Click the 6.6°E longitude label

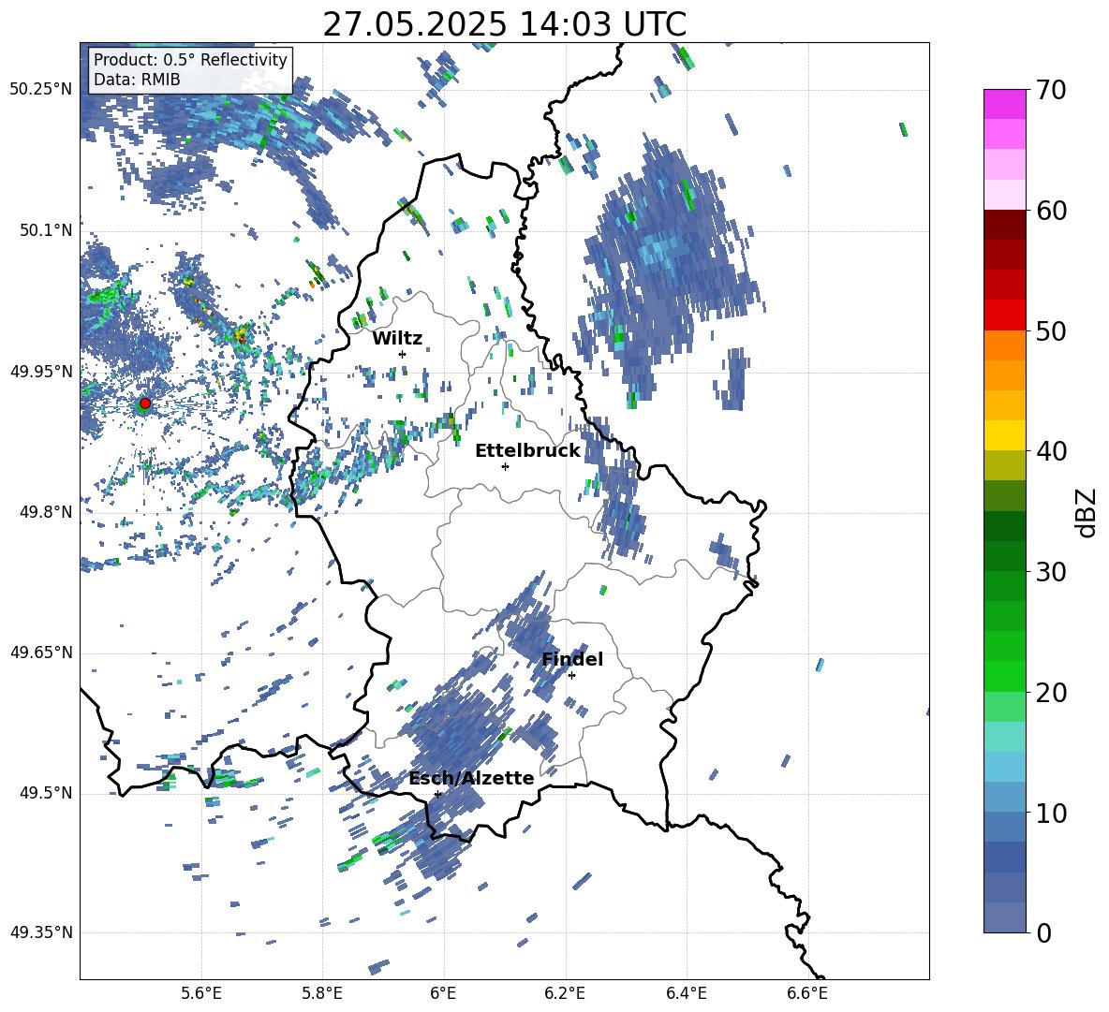tap(807, 993)
